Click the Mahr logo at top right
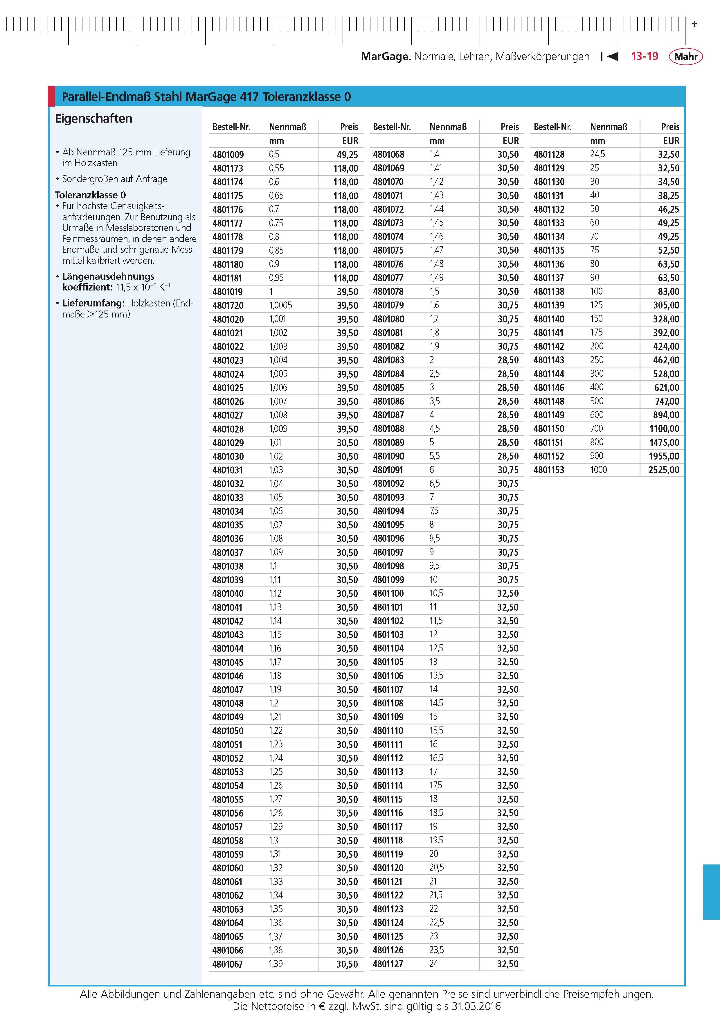 686,56
